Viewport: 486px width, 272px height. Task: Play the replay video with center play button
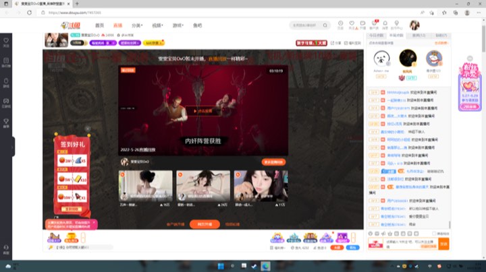203,111
